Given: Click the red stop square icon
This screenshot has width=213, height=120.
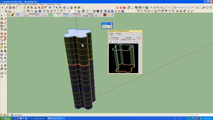Looking at the screenshot, I should tap(119, 11).
